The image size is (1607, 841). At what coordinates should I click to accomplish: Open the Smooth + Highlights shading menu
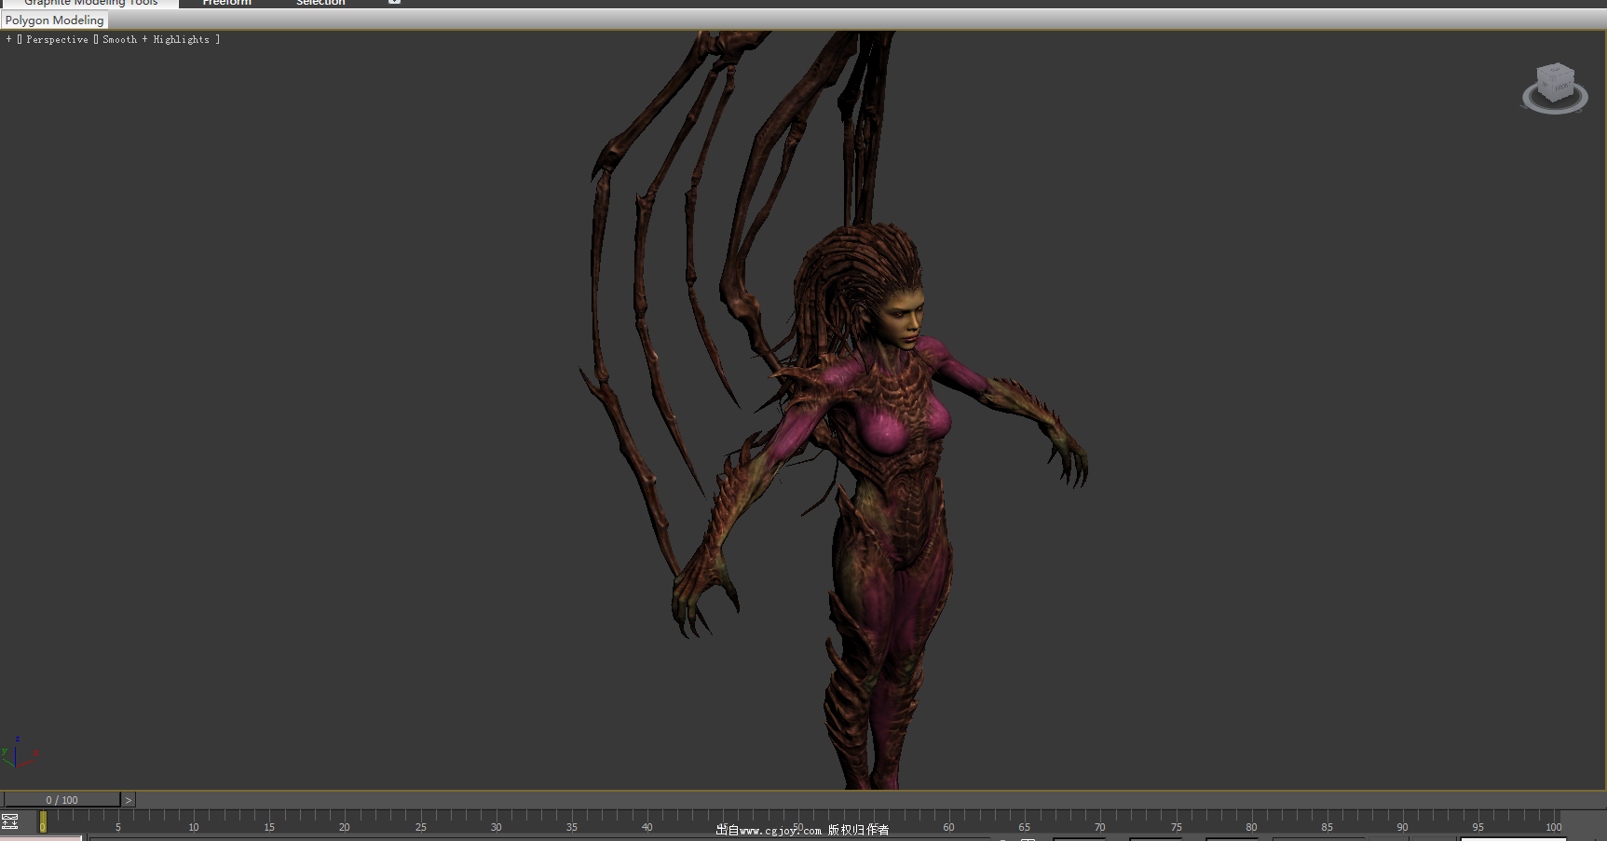(x=156, y=39)
